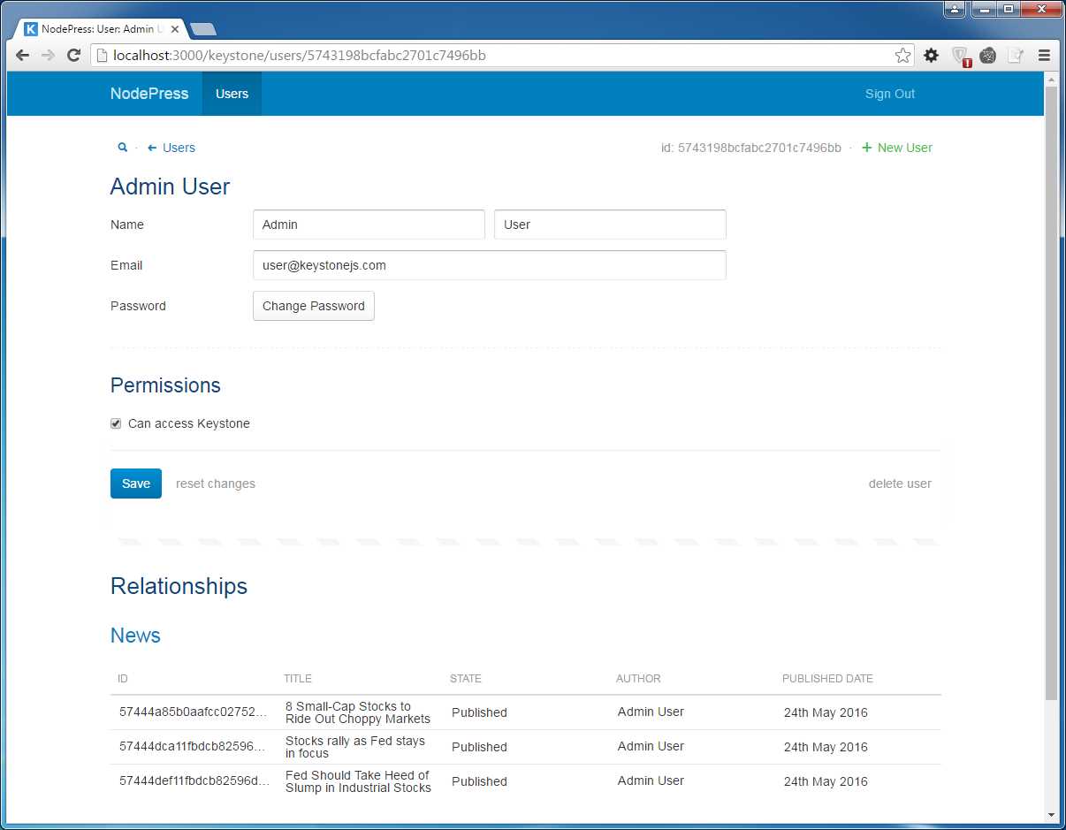Close the NodePress browser tab
The height and width of the screenshot is (830, 1066).
click(x=175, y=29)
